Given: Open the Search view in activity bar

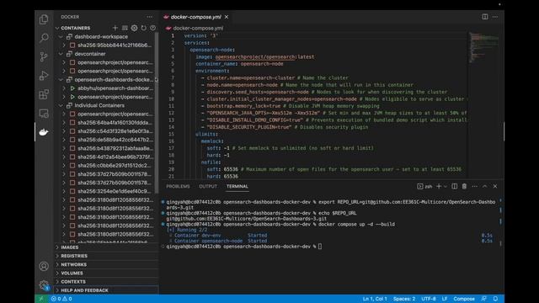Looking at the screenshot, I should coord(44,38).
